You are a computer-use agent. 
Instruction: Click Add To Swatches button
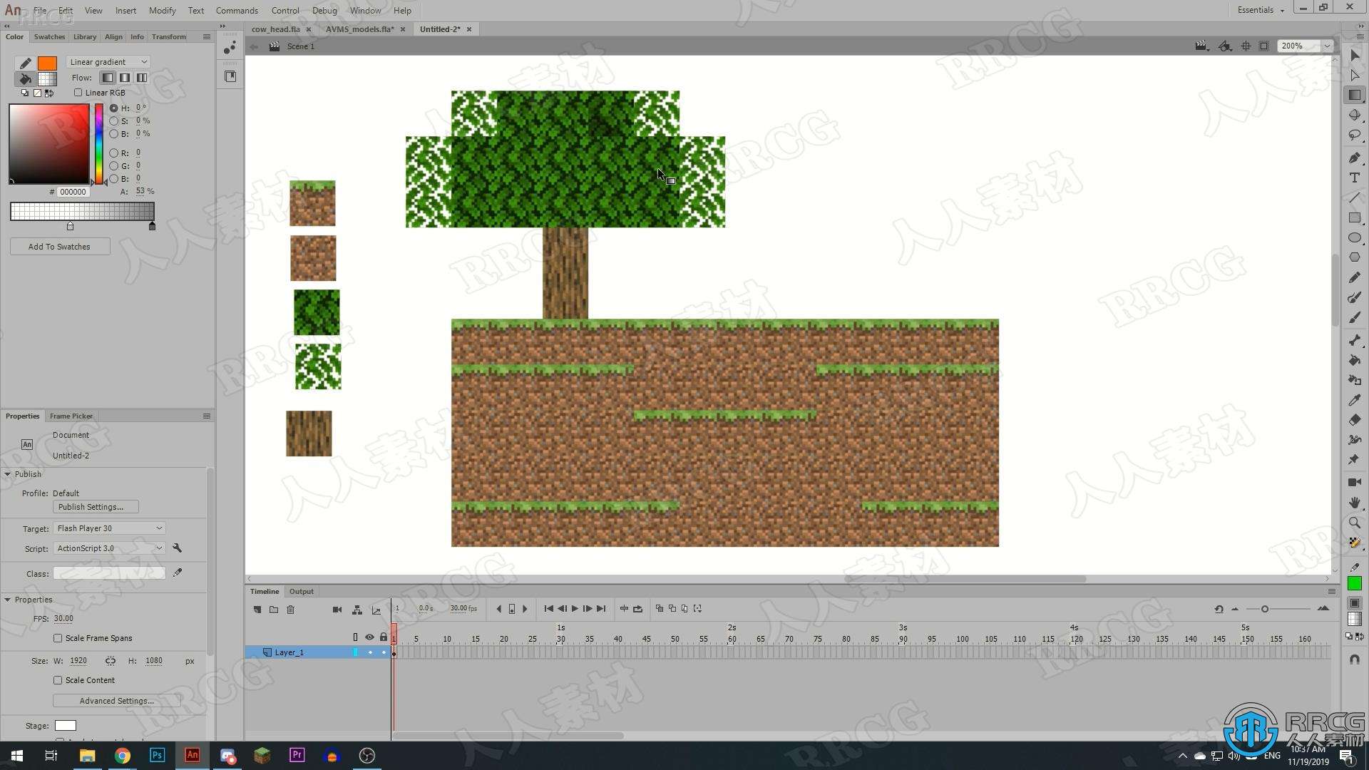(60, 247)
